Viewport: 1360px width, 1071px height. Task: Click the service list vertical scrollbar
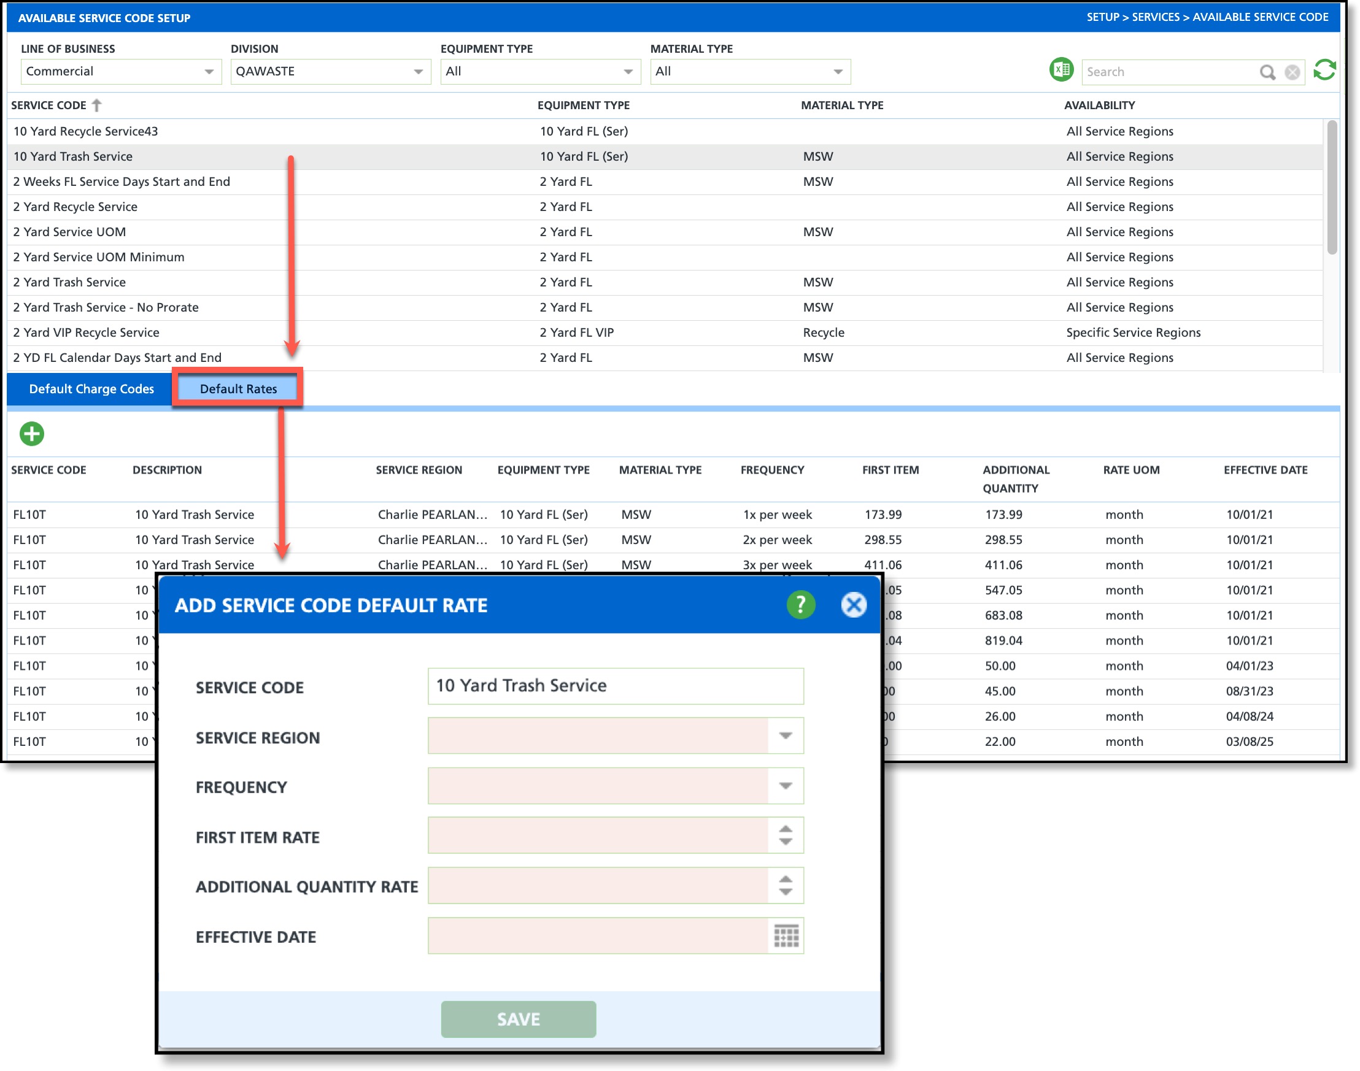(x=1332, y=188)
